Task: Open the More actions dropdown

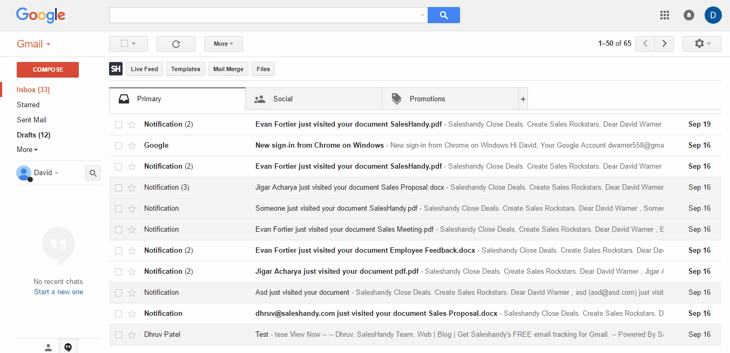Action: (224, 44)
